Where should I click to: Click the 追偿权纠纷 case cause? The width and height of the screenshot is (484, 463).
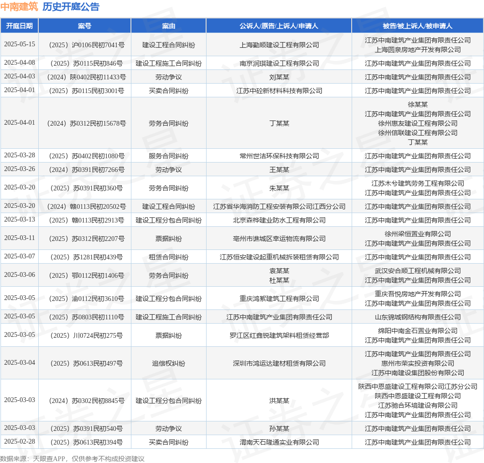point(169,363)
